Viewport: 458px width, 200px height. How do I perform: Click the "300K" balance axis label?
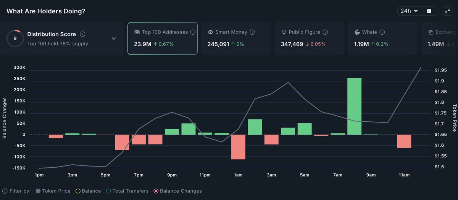tap(19, 68)
